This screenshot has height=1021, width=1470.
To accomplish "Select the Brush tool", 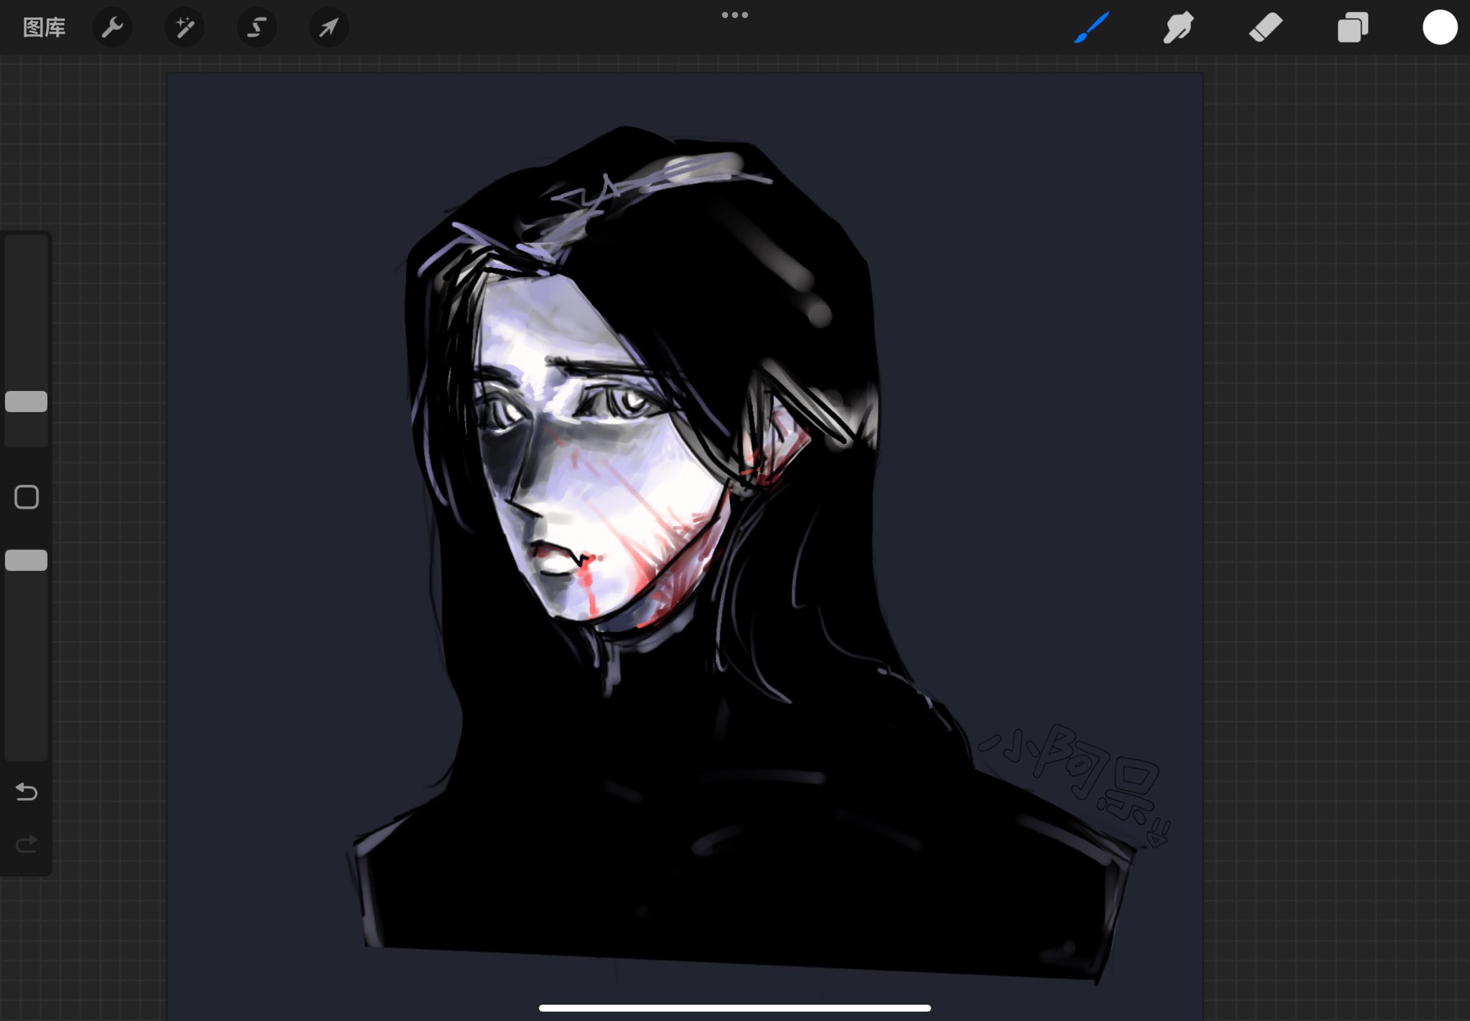I will point(1092,27).
